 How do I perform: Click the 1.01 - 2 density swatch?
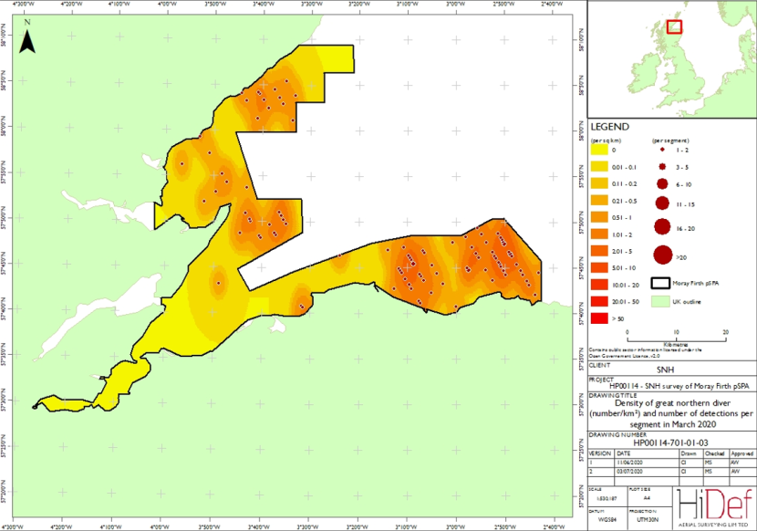(x=599, y=234)
